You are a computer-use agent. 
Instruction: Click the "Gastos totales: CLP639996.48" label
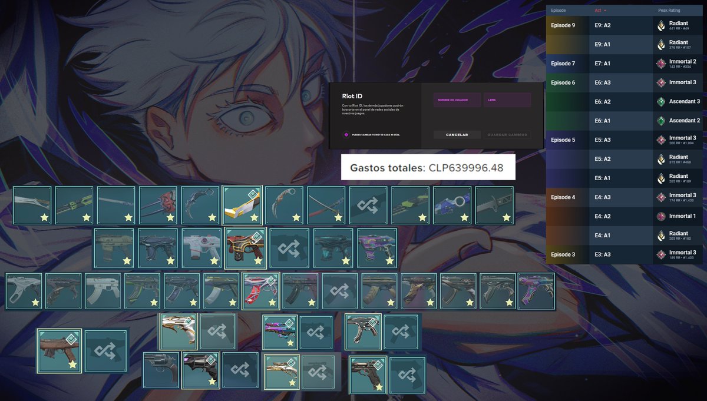click(427, 168)
